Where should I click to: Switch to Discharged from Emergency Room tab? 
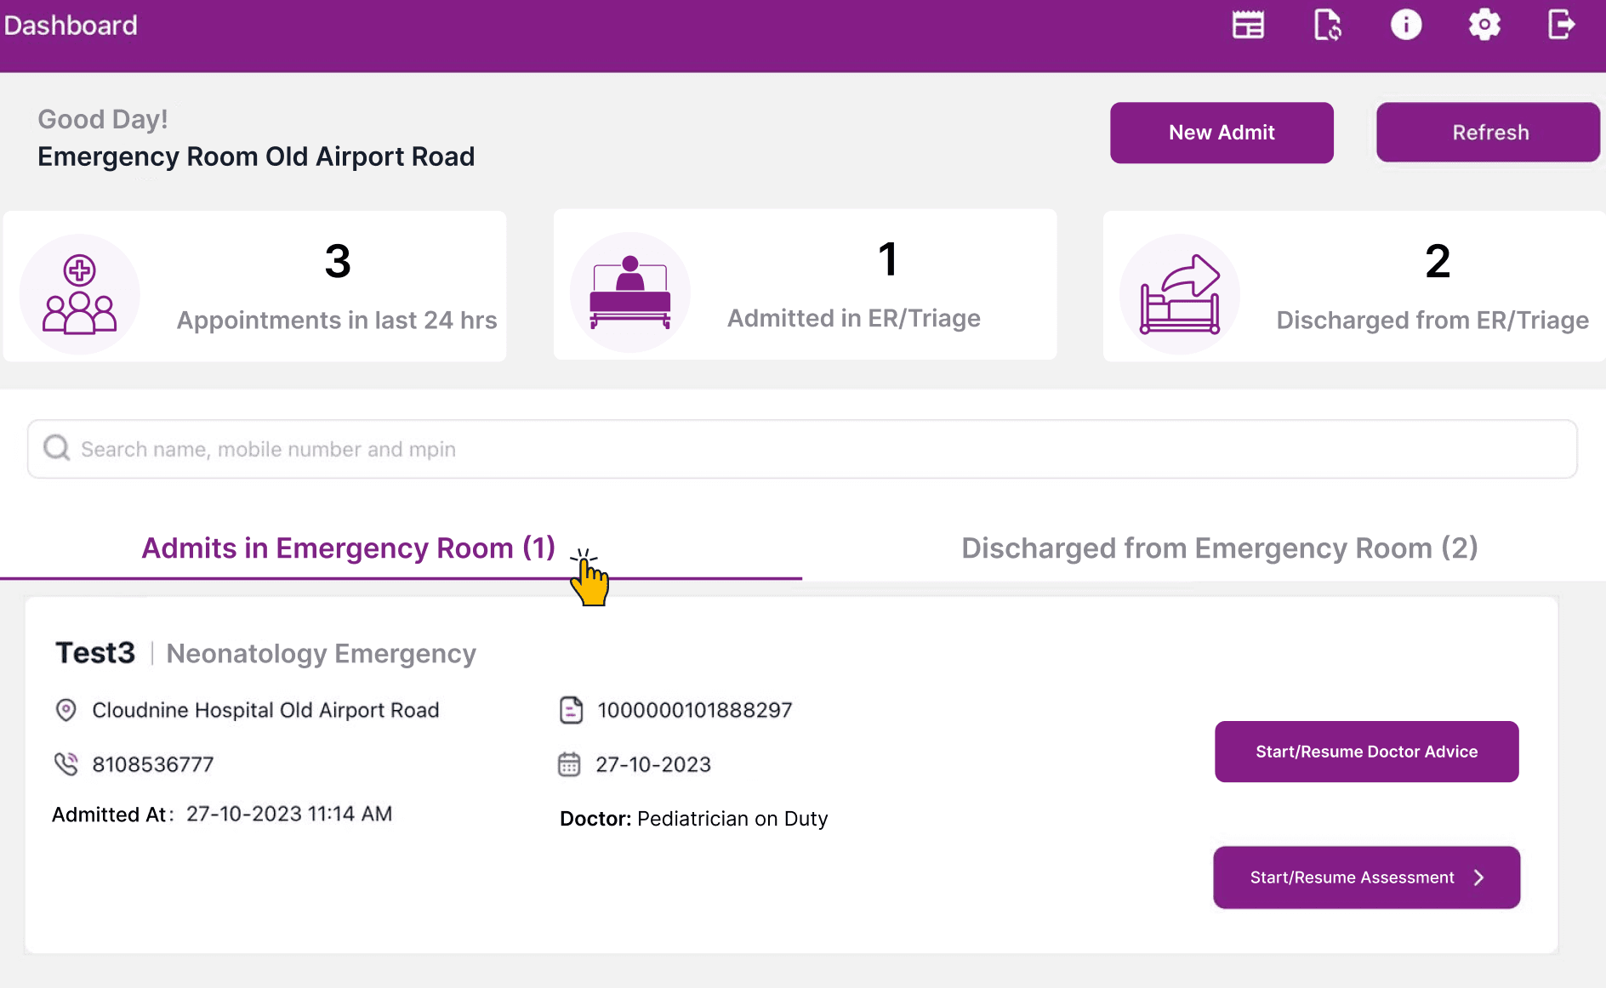click(1219, 548)
